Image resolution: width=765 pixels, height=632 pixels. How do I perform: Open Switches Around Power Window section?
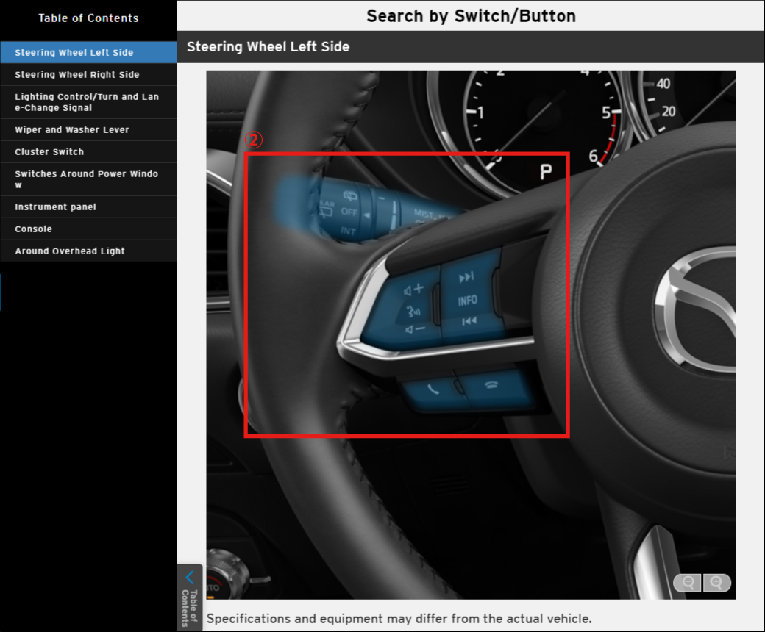click(87, 179)
